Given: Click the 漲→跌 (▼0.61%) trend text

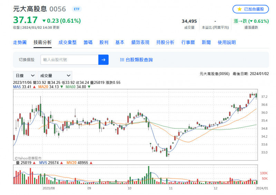Looking at the screenshot, I should point(251,21).
